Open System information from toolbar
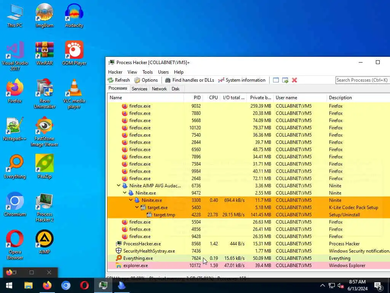This screenshot has width=390, height=293. point(242,80)
